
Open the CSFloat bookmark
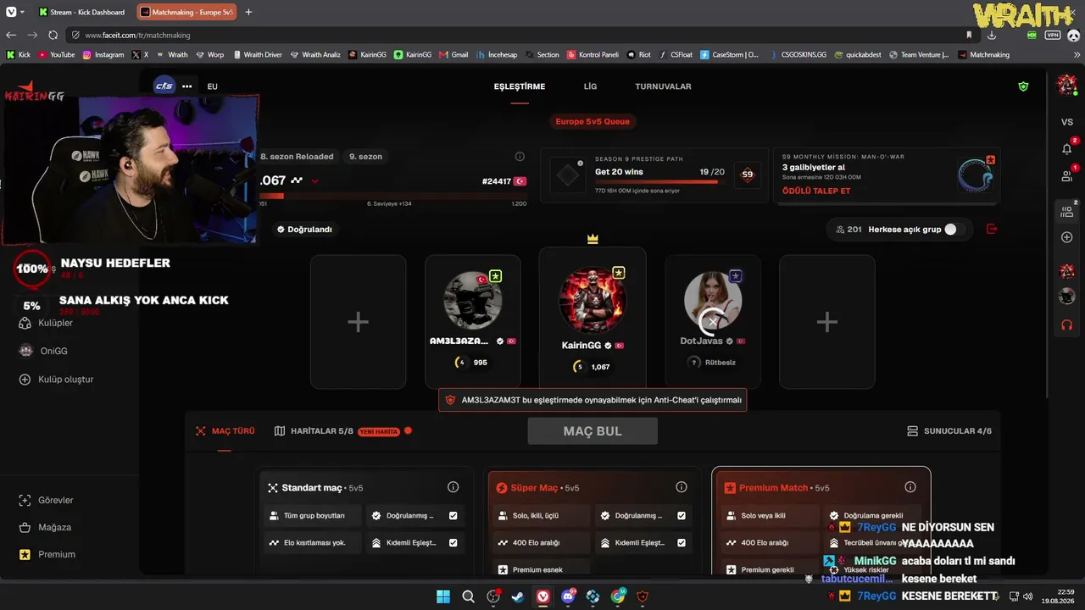pyautogui.click(x=675, y=54)
